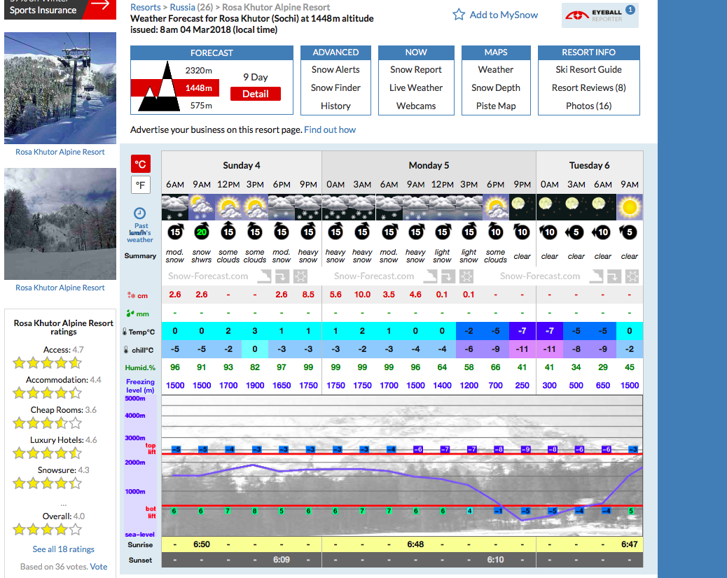Click the Tuesday 0AM clear night weather icon

coord(549,207)
